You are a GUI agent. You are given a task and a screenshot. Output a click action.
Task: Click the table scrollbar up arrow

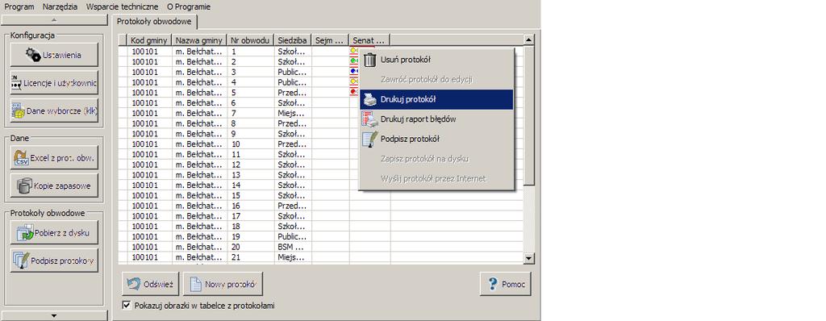(529, 40)
